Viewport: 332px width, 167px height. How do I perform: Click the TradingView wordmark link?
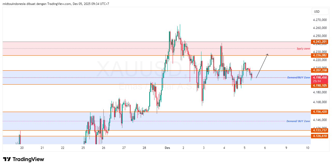tap(29, 160)
